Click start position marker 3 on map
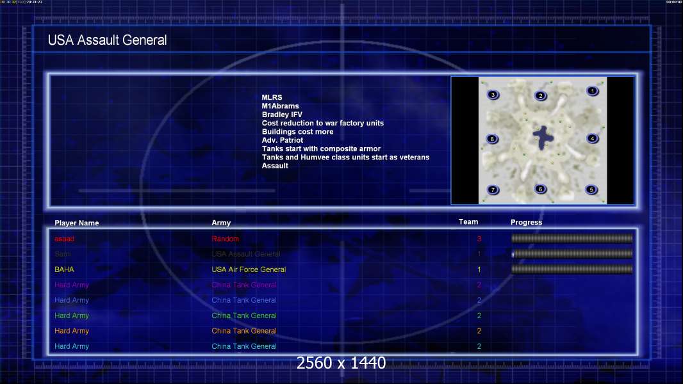Image resolution: width=683 pixels, height=384 pixels. [x=493, y=94]
